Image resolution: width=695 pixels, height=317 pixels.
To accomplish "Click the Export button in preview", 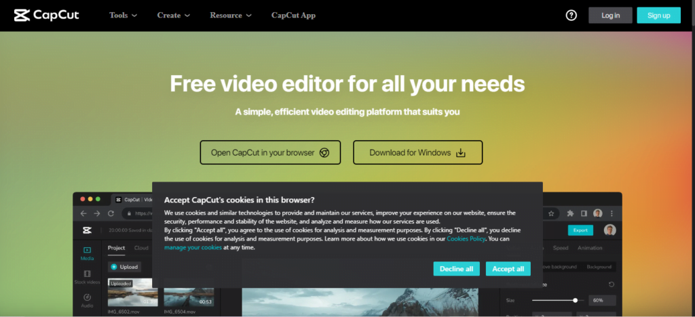I will tap(580, 230).
